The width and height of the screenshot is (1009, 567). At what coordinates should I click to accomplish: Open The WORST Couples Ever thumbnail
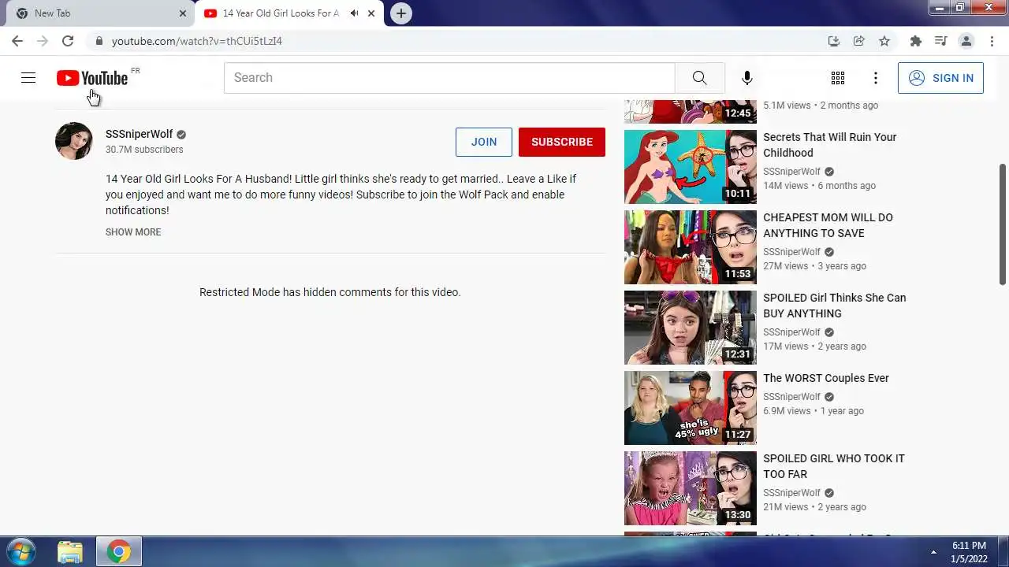click(x=691, y=408)
